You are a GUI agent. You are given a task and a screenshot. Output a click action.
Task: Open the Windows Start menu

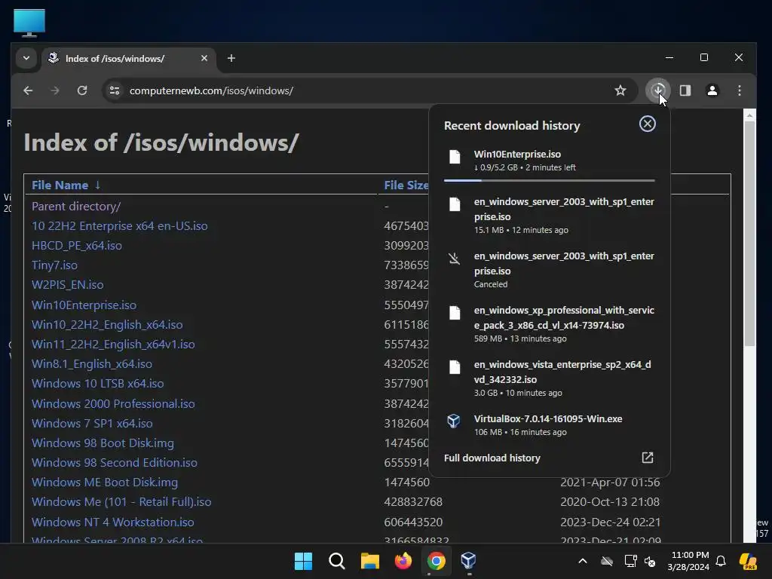pos(303,561)
